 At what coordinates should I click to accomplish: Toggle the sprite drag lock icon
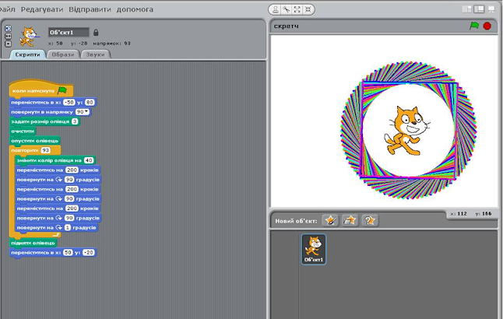(x=96, y=33)
